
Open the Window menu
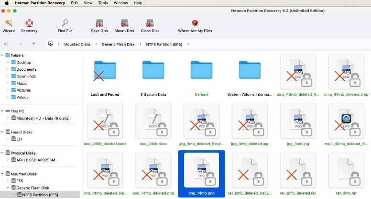click(x=120, y=3)
